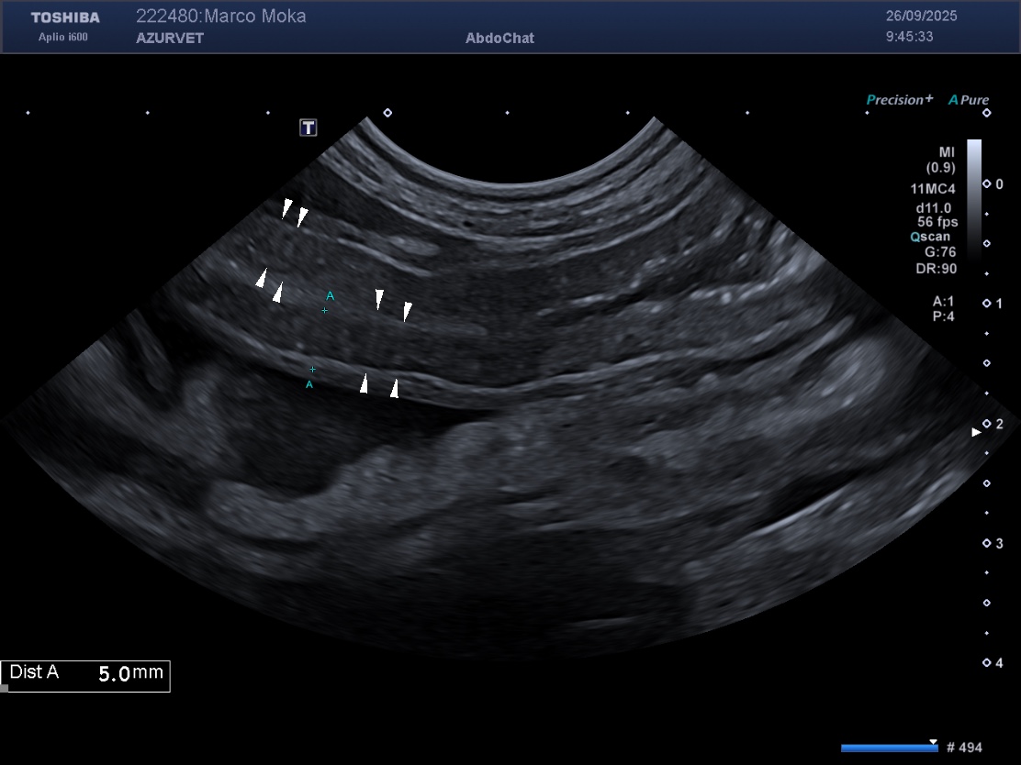Click the T probe orientation marker

(x=309, y=127)
